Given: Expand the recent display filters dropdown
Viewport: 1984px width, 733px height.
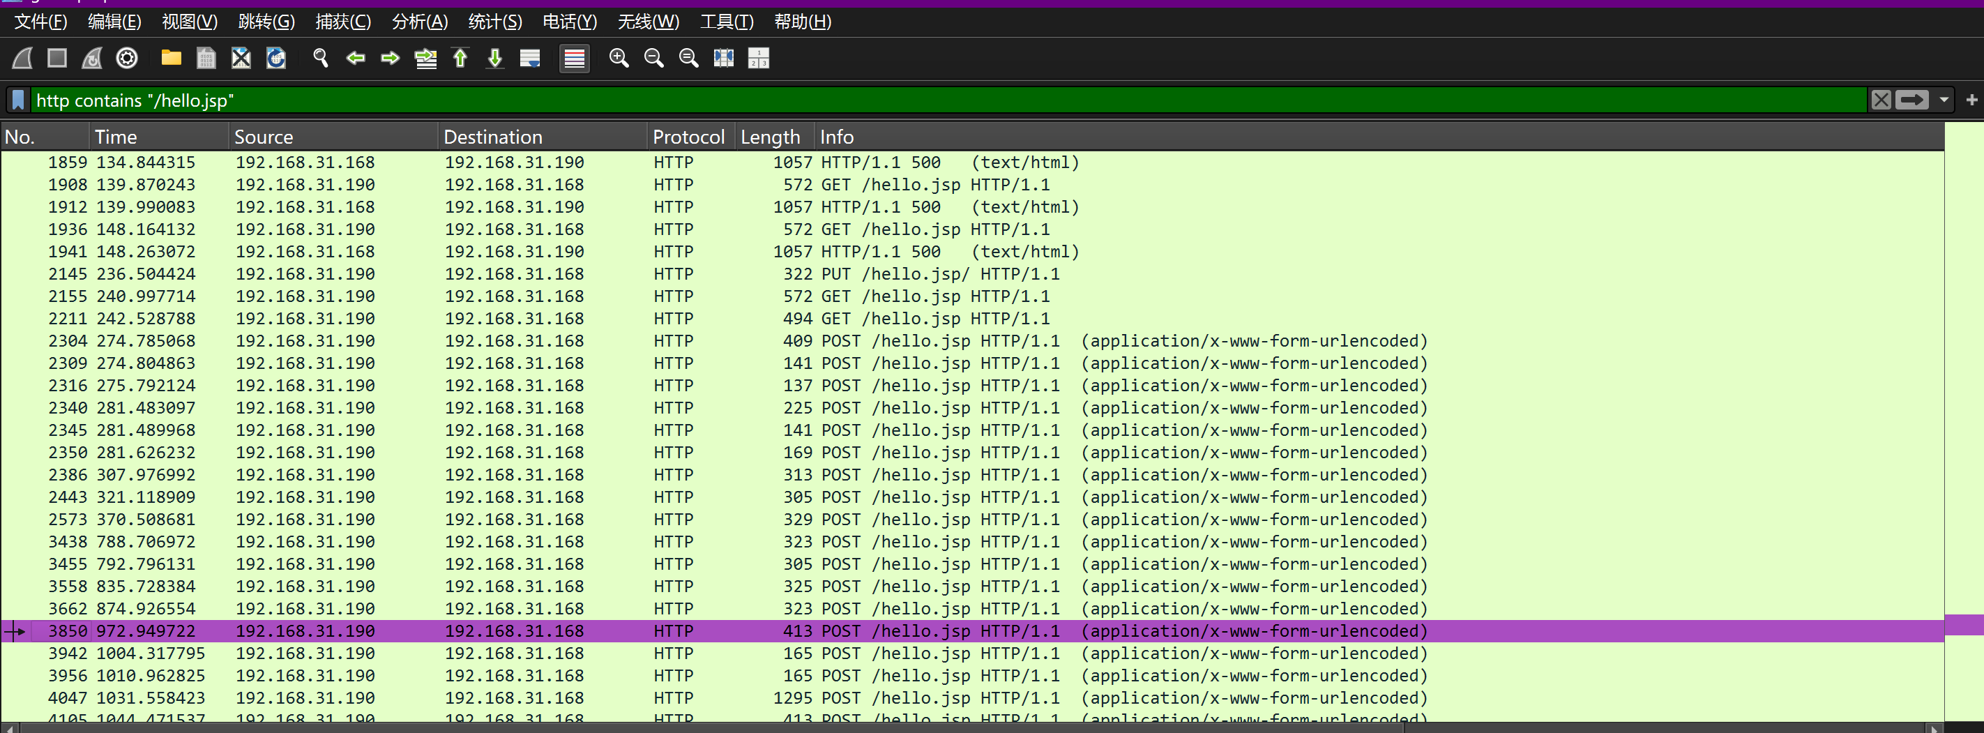Looking at the screenshot, I should 1944,100.
